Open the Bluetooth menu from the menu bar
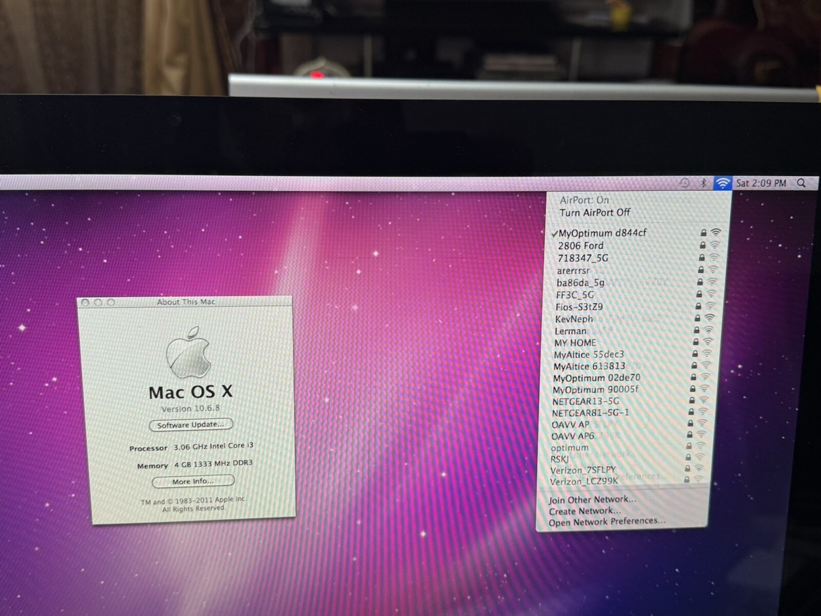This screenshot has width=821, height=616. click(704, 183)
